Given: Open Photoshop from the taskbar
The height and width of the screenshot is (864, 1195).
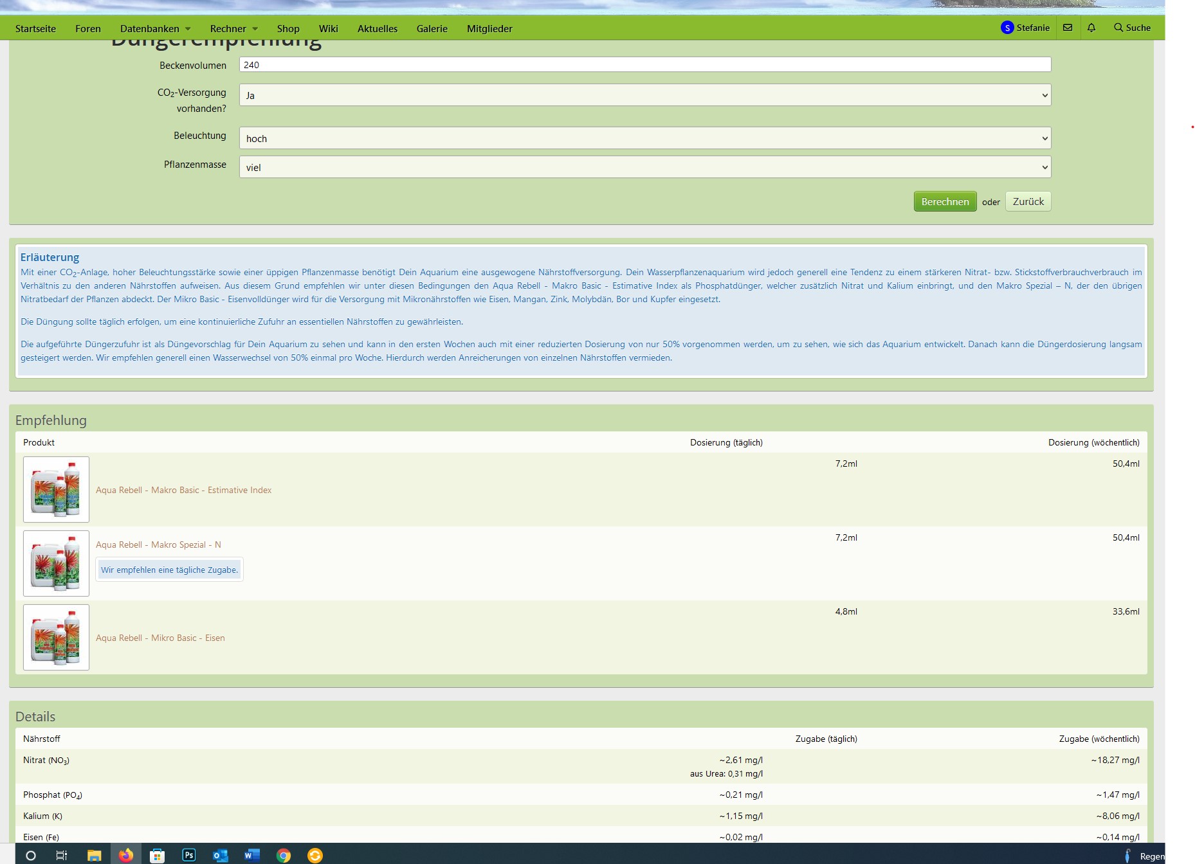Looking at the screenshot, I should [189, 855].
